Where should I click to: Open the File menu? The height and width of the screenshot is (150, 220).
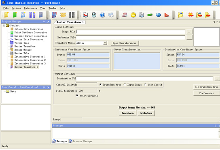(6, 8)
